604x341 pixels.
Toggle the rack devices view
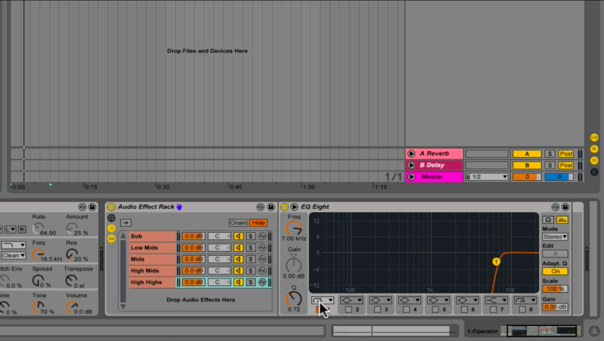111,239
